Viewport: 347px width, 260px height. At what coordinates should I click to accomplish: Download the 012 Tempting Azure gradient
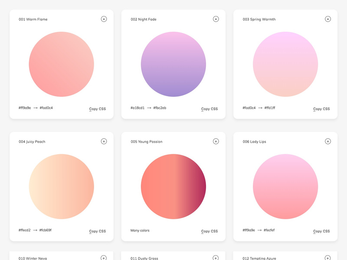coord(327,257)
